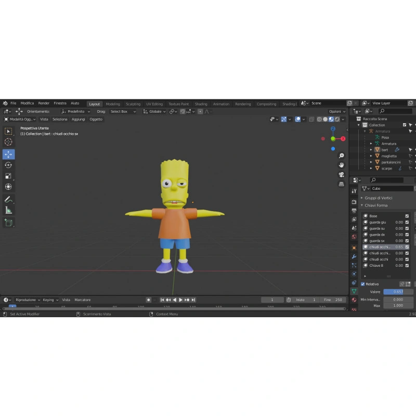The image size is (416, 416).
Task: Open the Render properties tab icon
Action: tap(354, 202)
